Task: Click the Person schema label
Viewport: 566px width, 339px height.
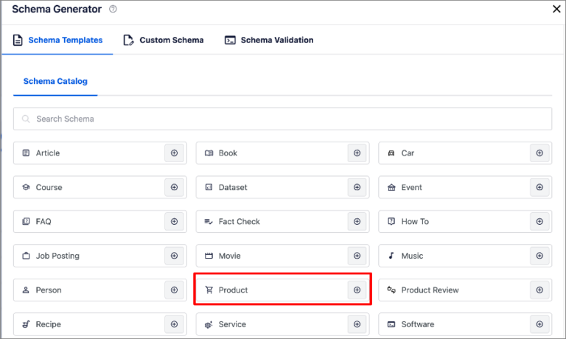Action: point(49,290)
